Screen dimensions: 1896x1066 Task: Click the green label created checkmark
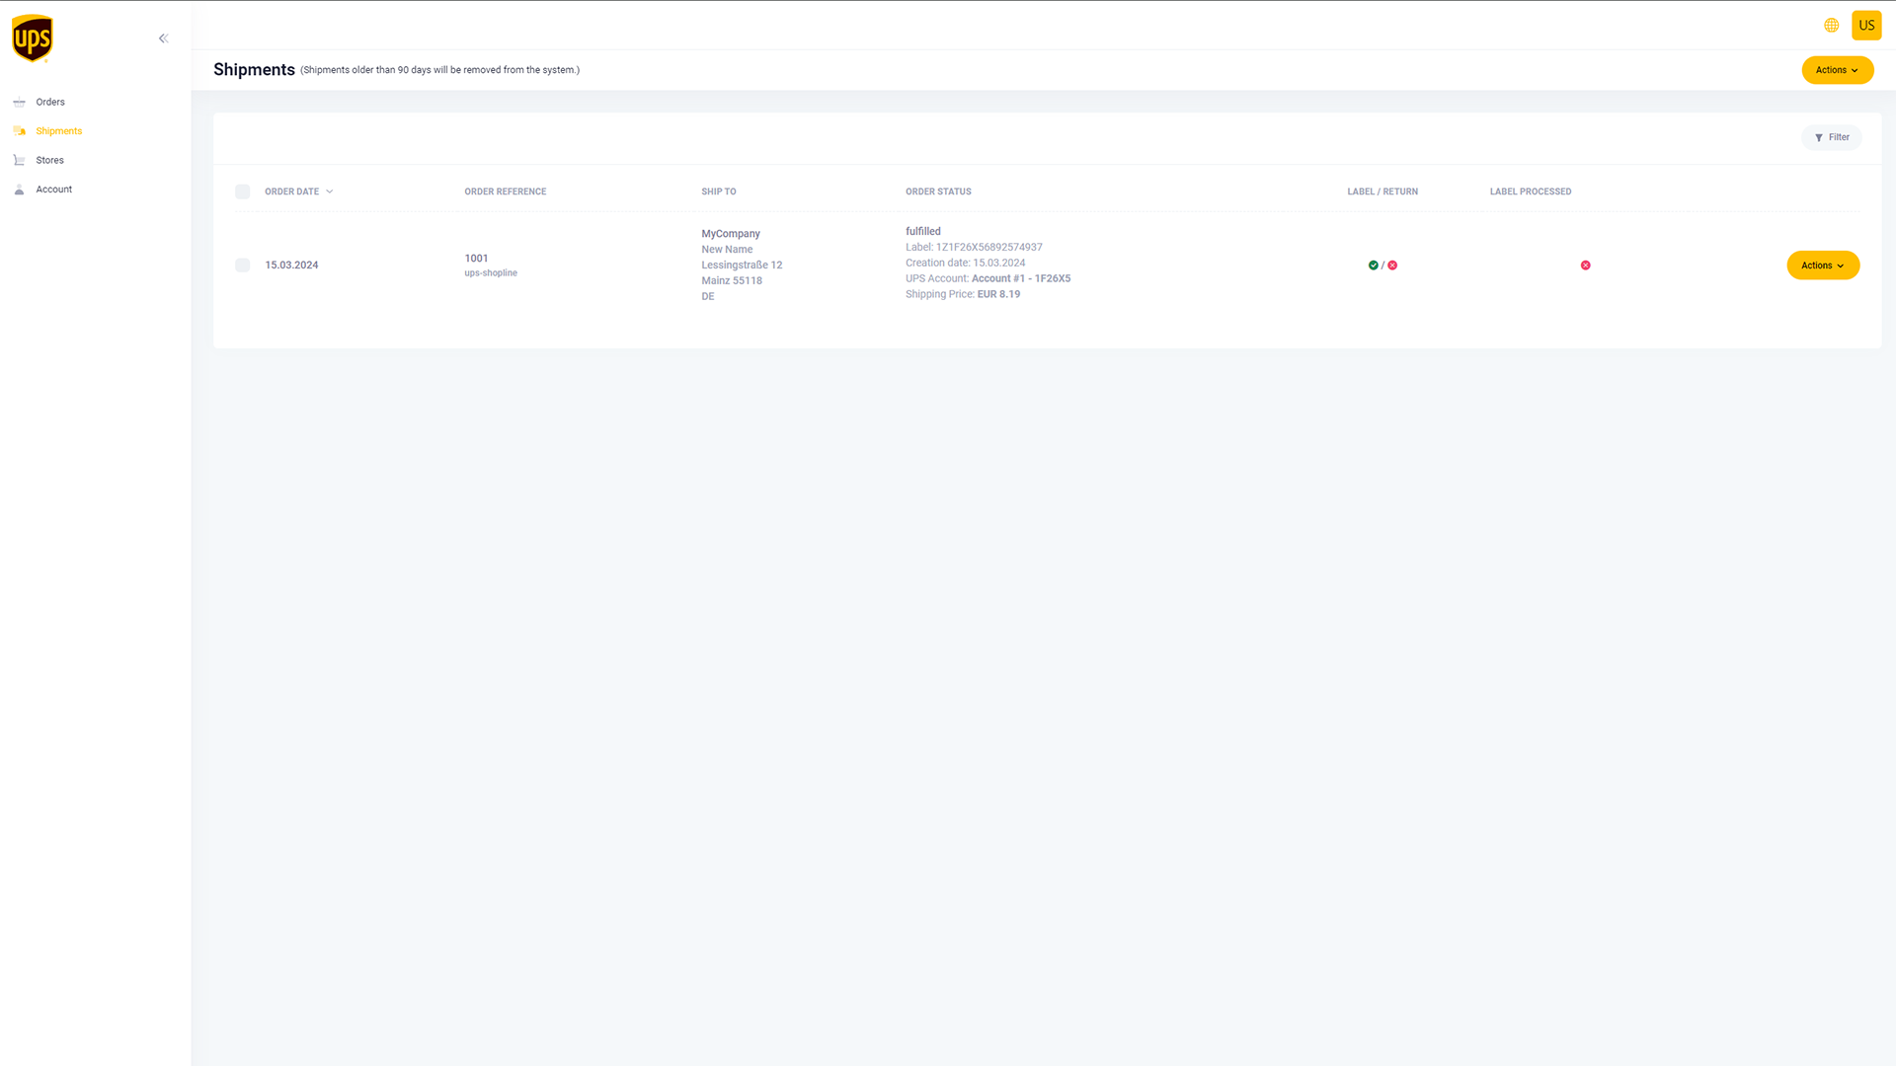pyautogui.click(x=1373, y=266)
